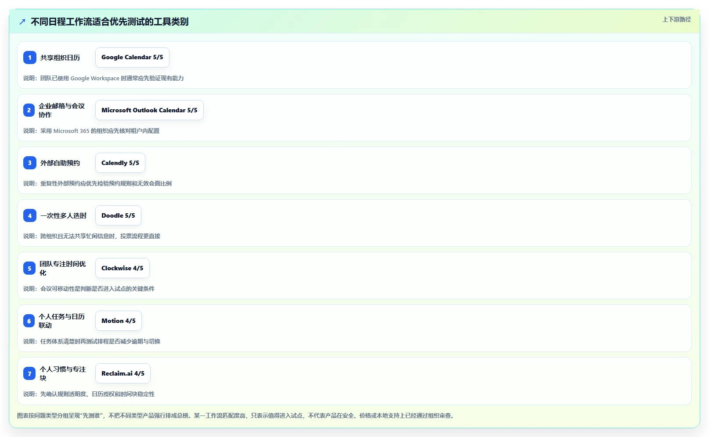Click the arrow icon beside the chart title
The height and width of the screenshot is (437, 709).
[x=22, y=21]
